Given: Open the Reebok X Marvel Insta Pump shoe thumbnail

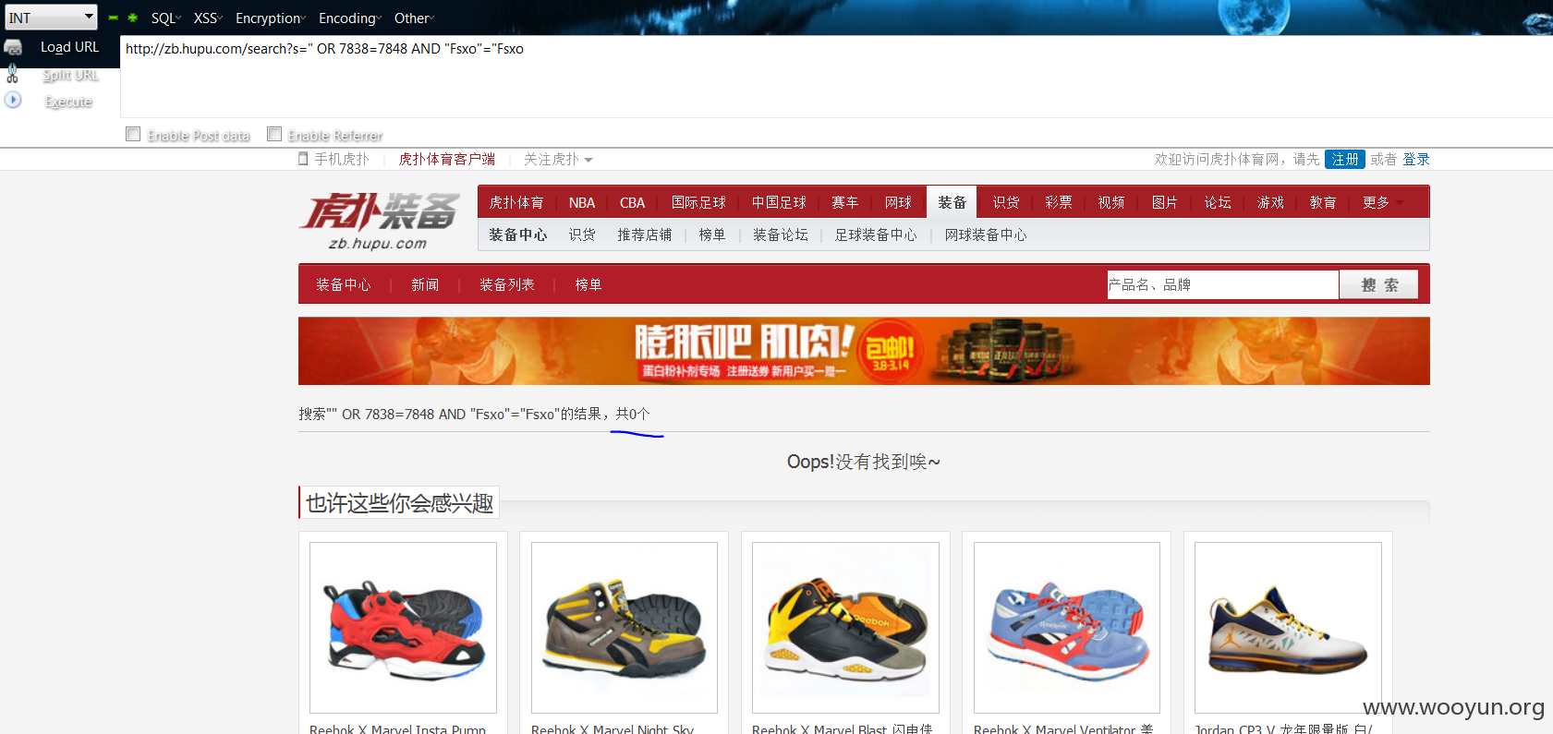Looking at the screenshot, I should coord(403,628).
